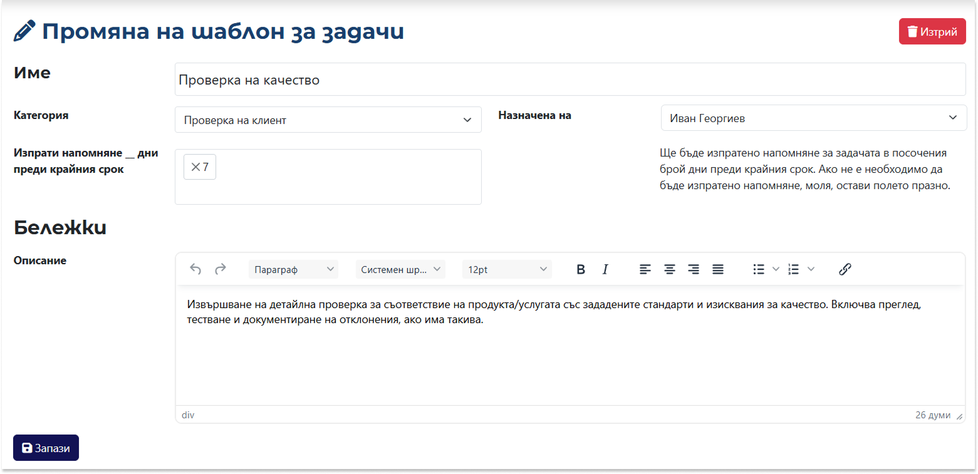
Task: Click the Запази save button
Action: click(46, 448)
